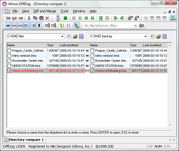
Task: Toggle show equal files filter
Action: (x=8, y=26)
